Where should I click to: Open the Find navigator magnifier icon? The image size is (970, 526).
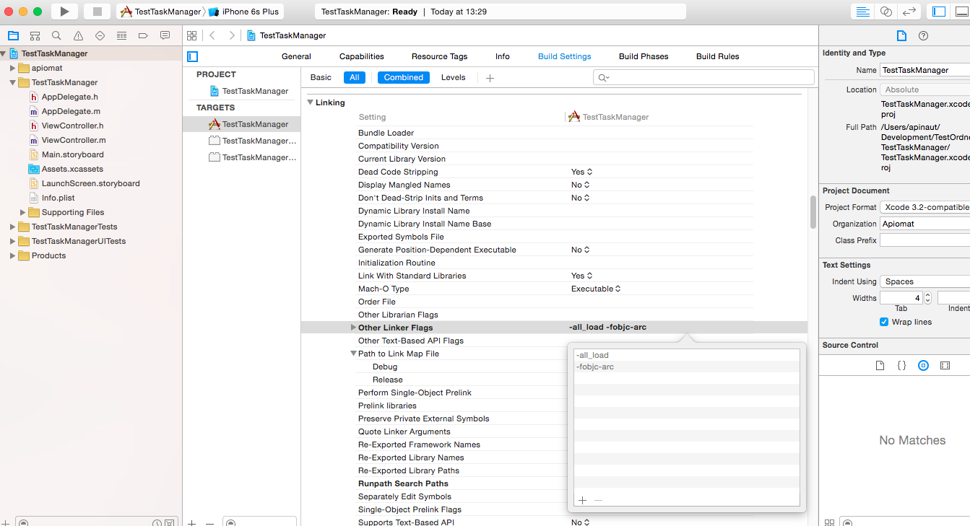point(56,35)
